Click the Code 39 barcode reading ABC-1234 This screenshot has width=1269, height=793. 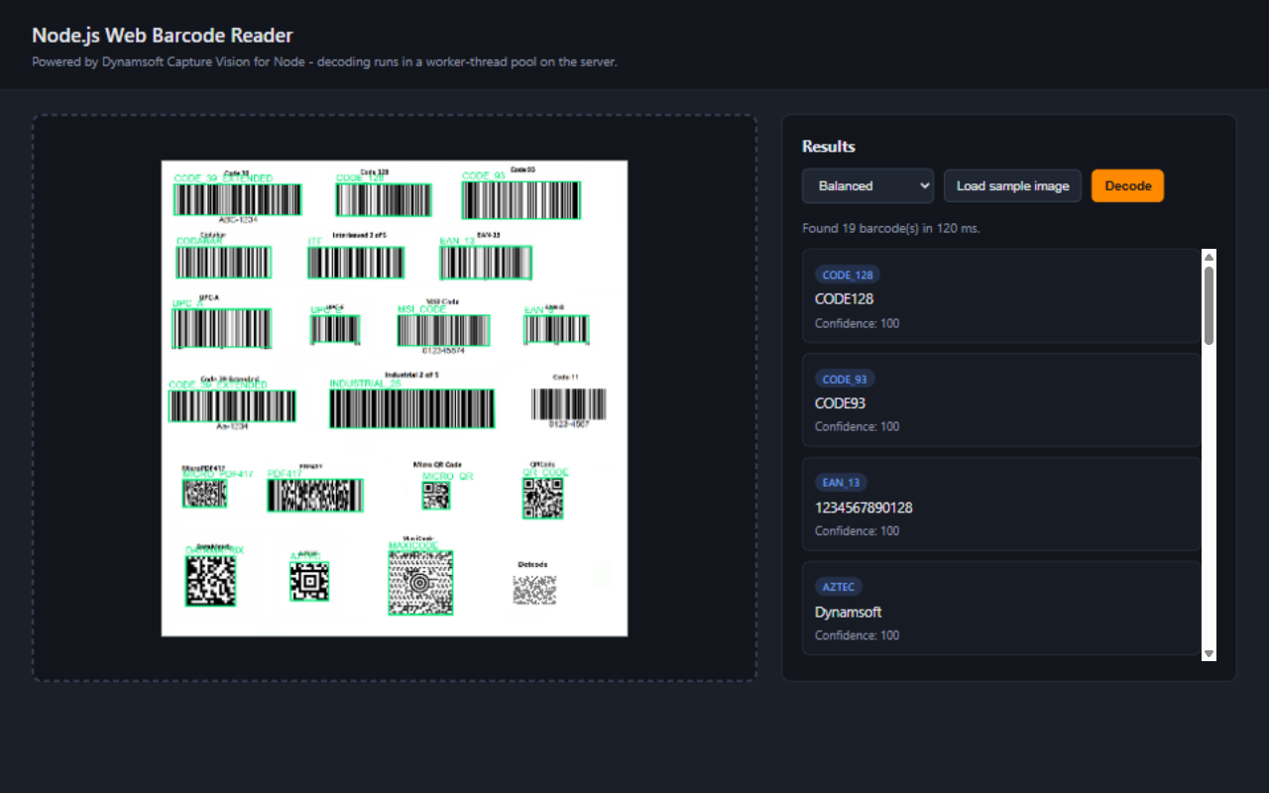coord(238,199)
